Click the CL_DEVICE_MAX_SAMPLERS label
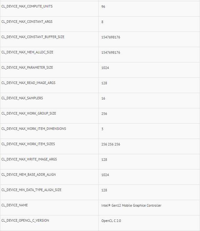Screen dimensions: 200x231 (x=22, y=98)
